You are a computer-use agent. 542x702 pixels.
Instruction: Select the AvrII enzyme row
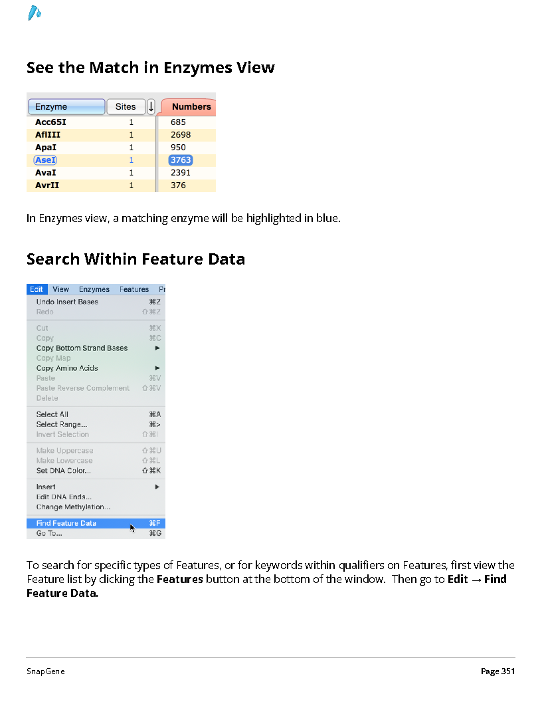click(121, 185)
